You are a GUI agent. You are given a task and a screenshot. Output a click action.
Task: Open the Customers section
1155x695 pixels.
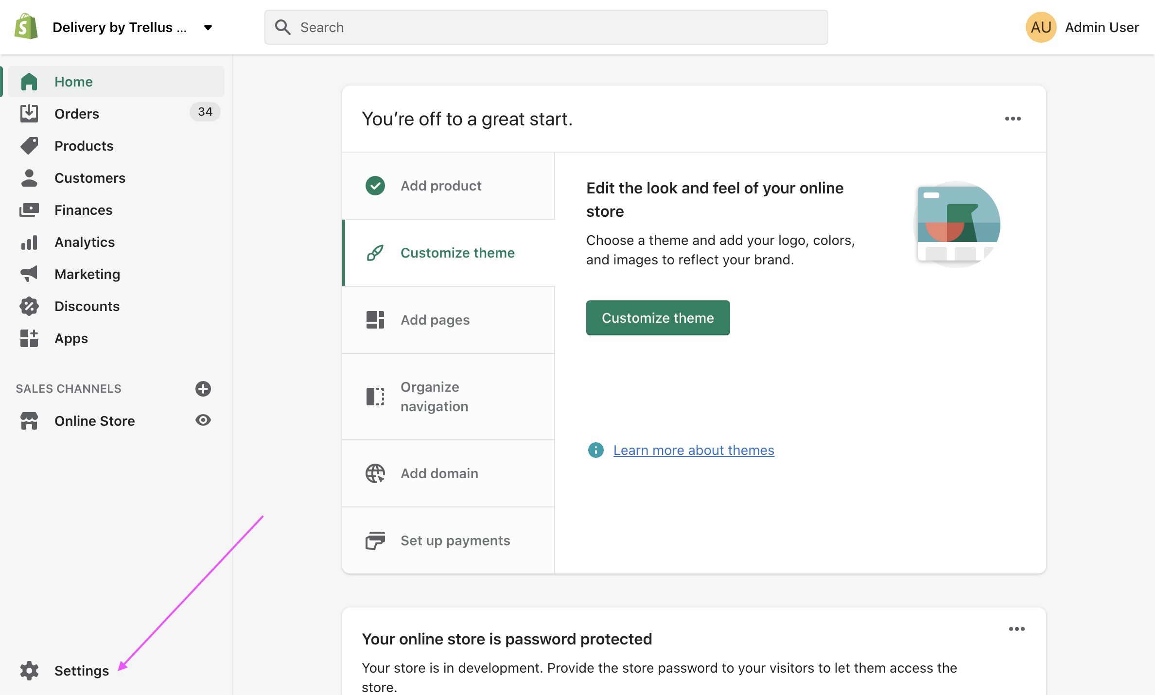90,178
